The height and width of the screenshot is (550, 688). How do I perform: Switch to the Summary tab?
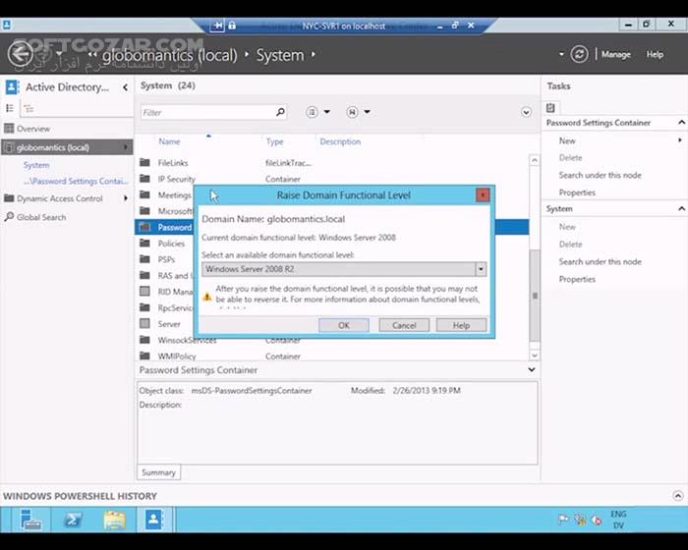coord(158,472)
